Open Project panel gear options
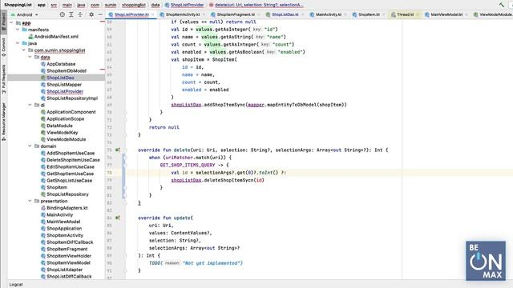The height and width of the screenshot is (288, 513). 91,14
